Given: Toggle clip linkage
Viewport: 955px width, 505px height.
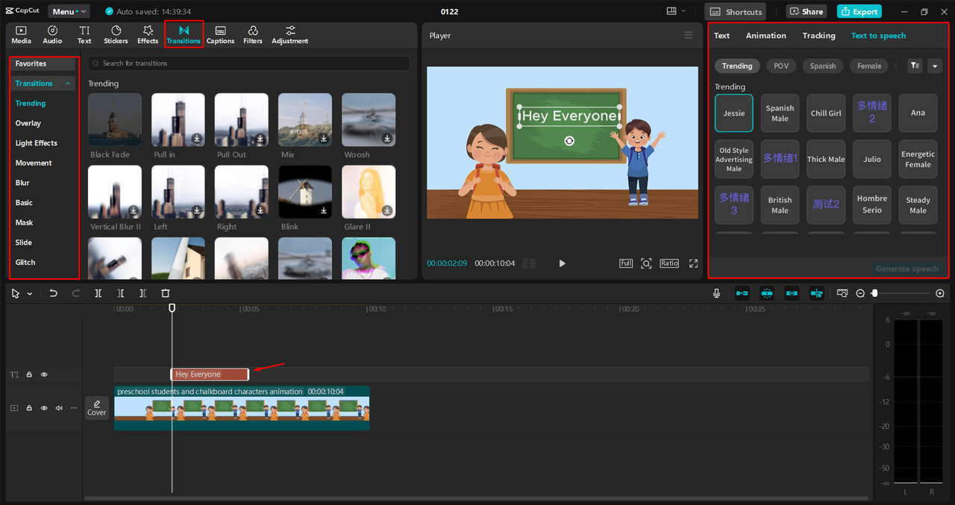Looking at the screenshot, I should 792,293.
